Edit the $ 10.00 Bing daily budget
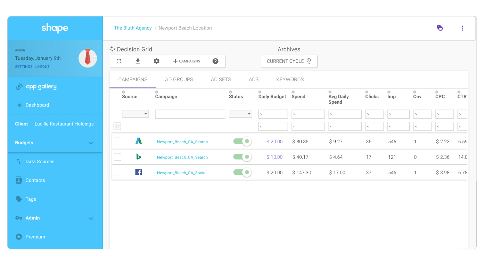Viewport: 485px width, 265px height. 274,157
